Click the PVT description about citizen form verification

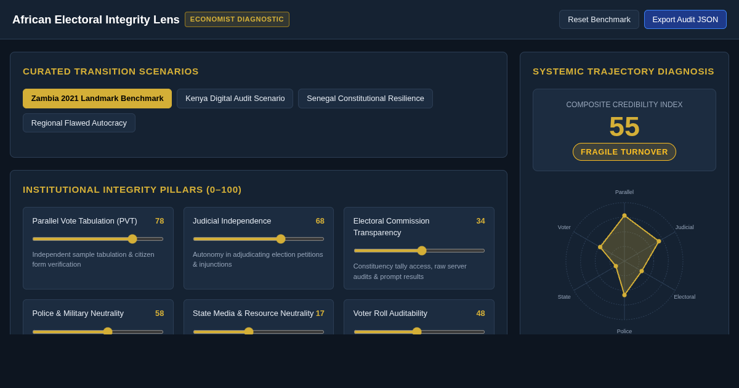point(94,259)
